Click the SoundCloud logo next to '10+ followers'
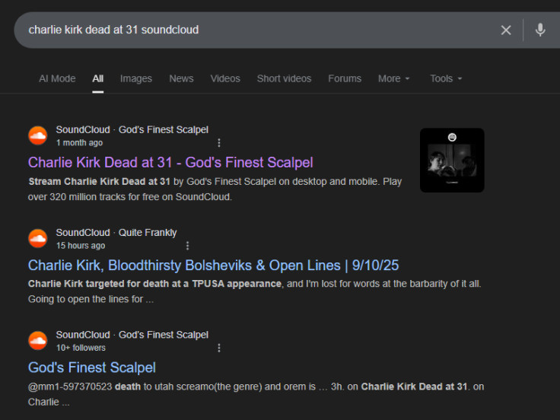The width and height of the screenshot is (560, 420). (37, 341)
